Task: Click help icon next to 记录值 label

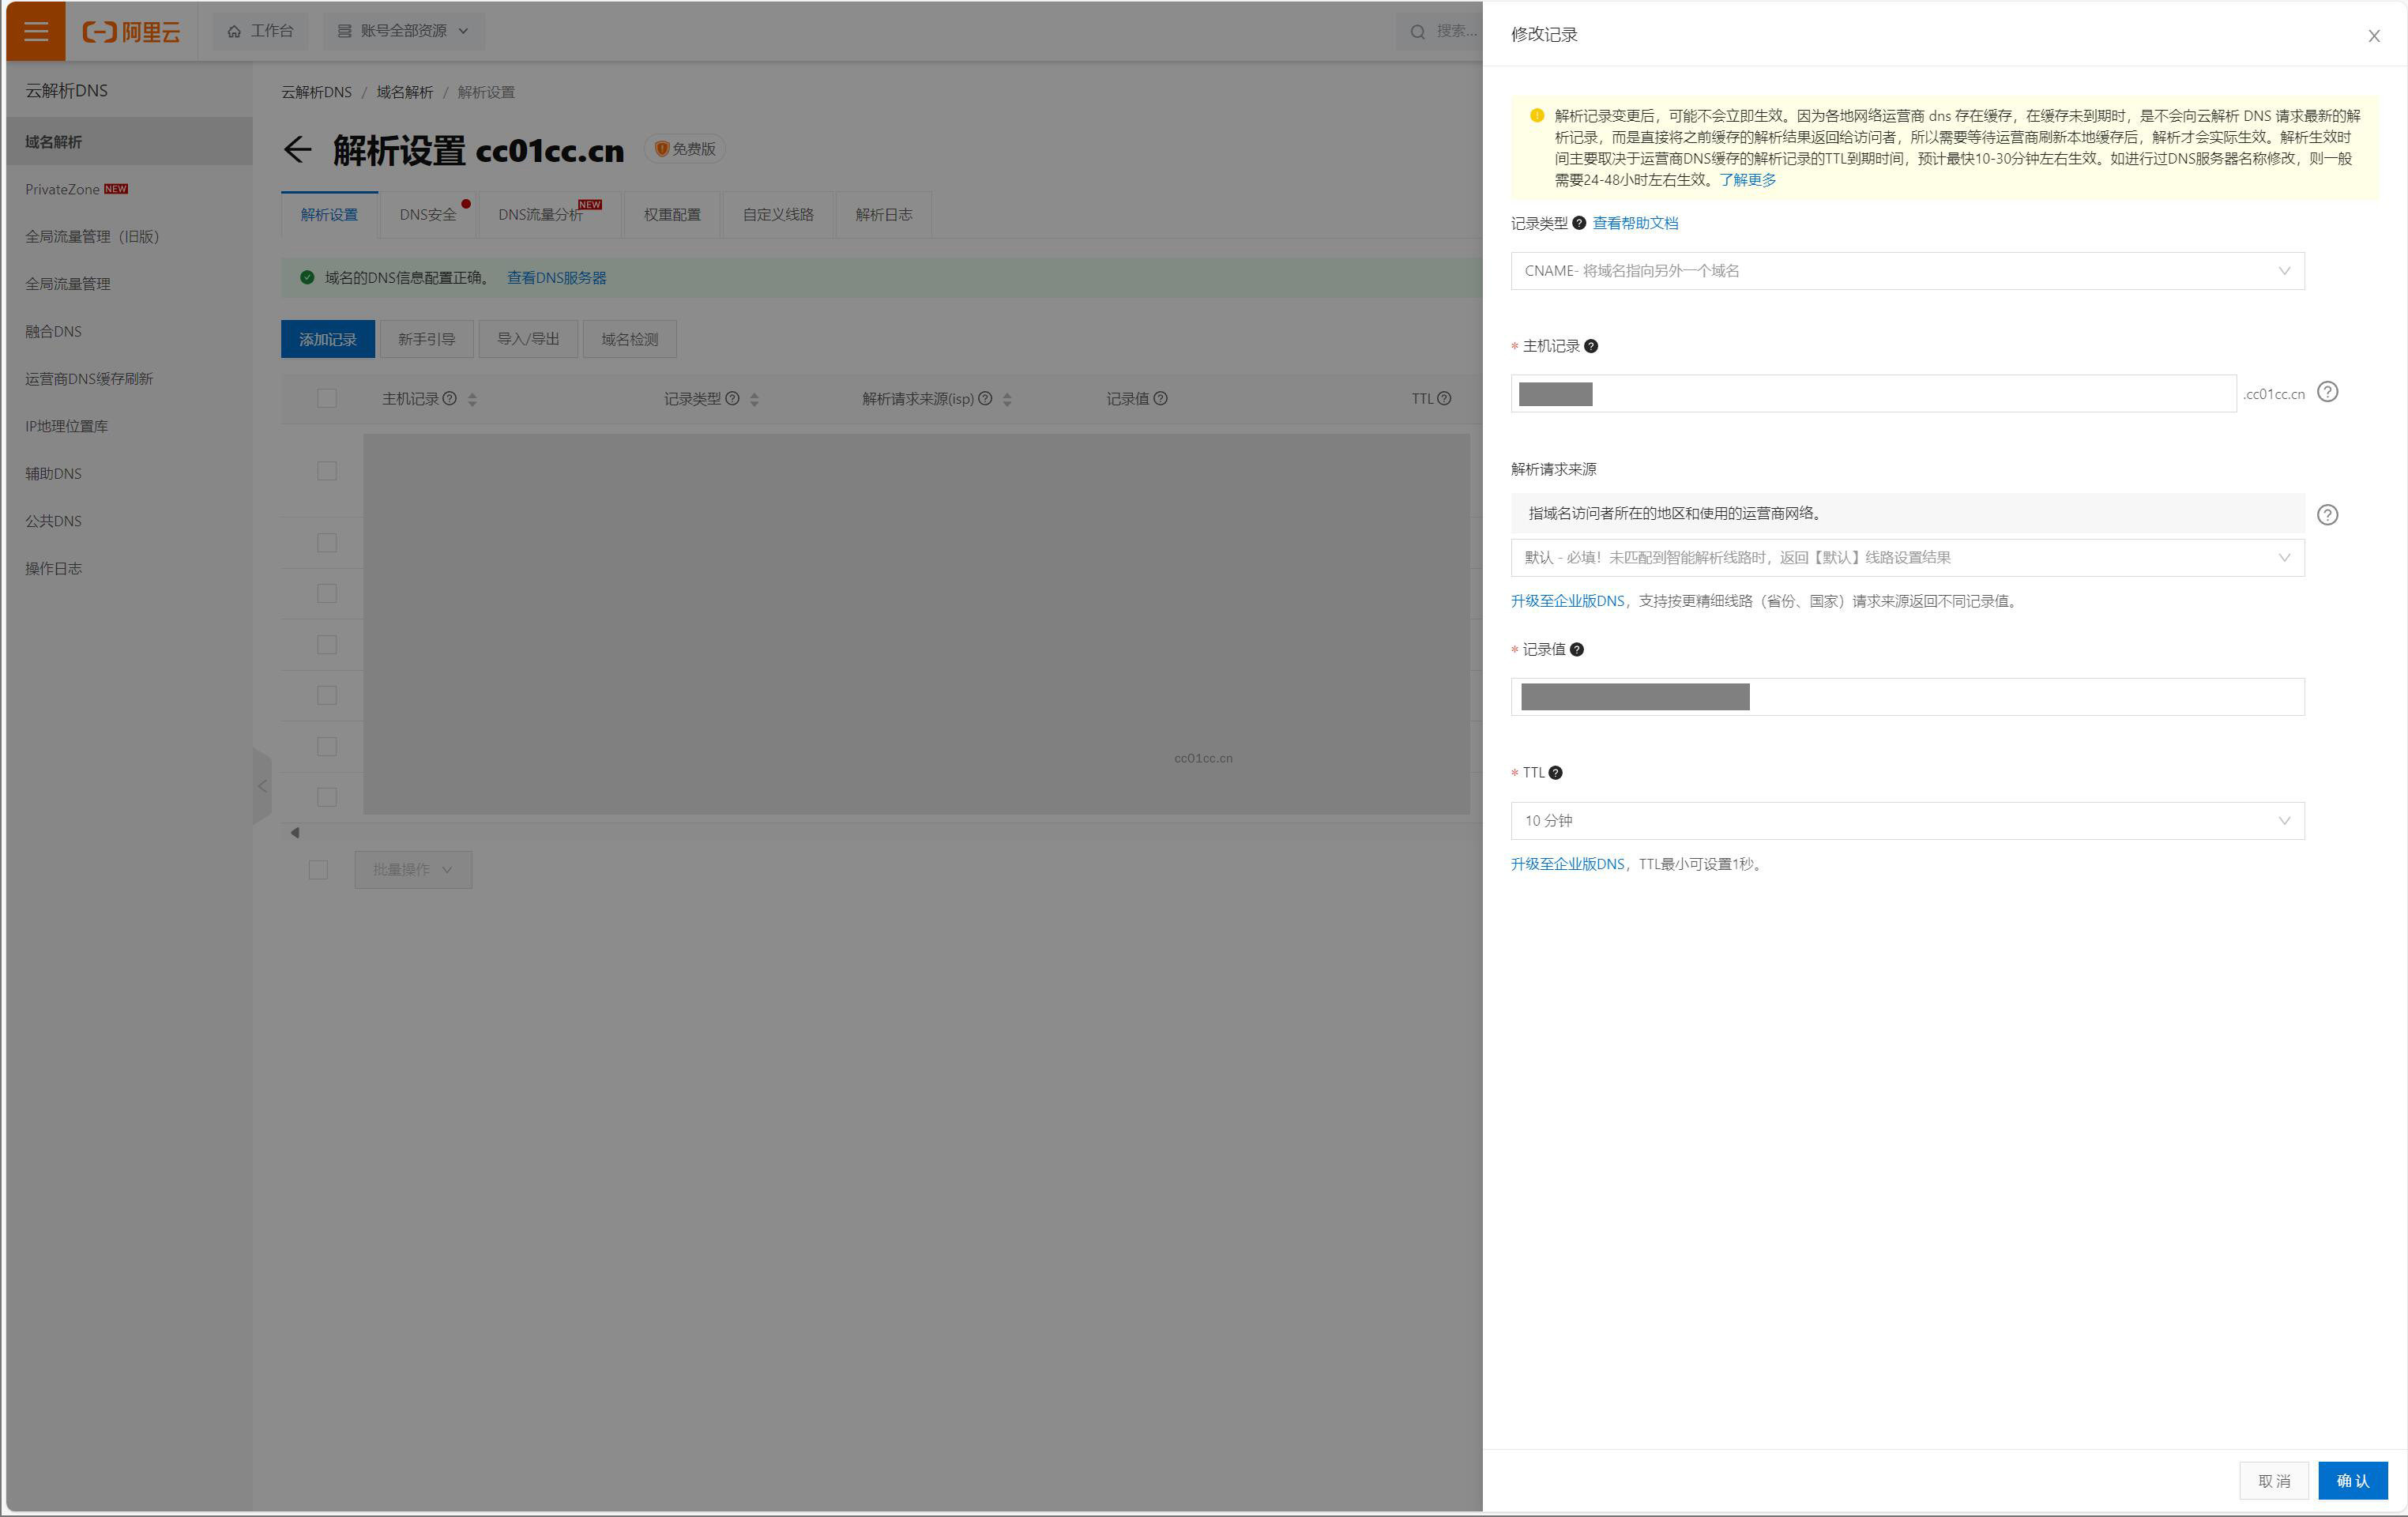Action: 1576,649
